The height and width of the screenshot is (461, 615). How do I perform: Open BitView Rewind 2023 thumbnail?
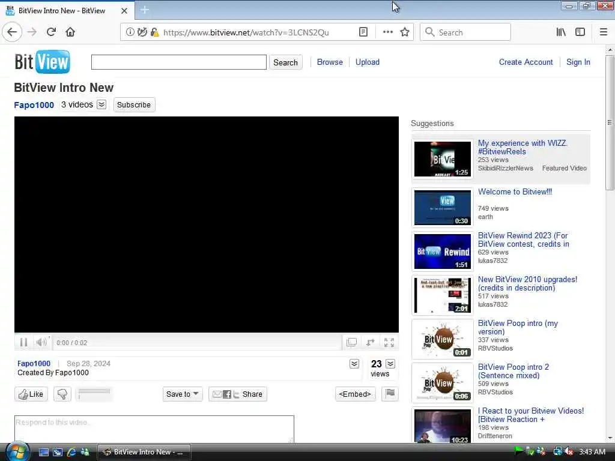pos(443,252)
